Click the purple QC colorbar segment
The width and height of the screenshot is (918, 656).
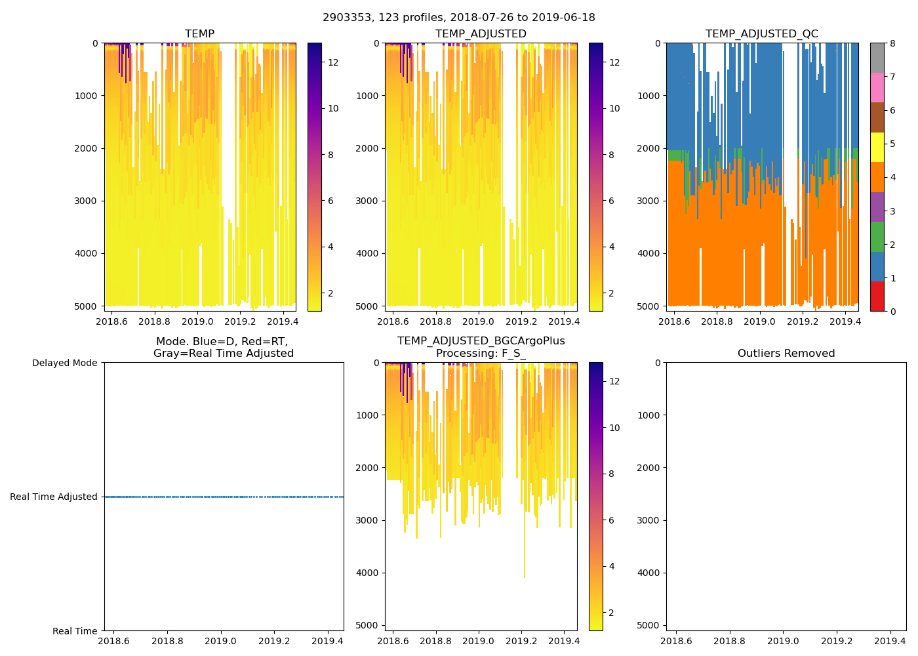(x=877, y=207)
